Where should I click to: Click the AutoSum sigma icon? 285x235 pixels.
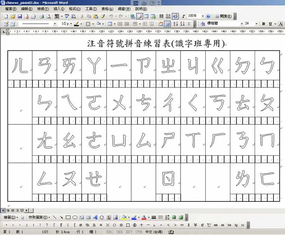coord(189,24)
